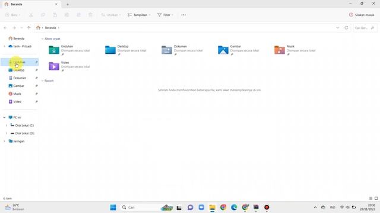380x213 pixels.
Task: Collapse the PC ini tree node
Action: (4, 117)
